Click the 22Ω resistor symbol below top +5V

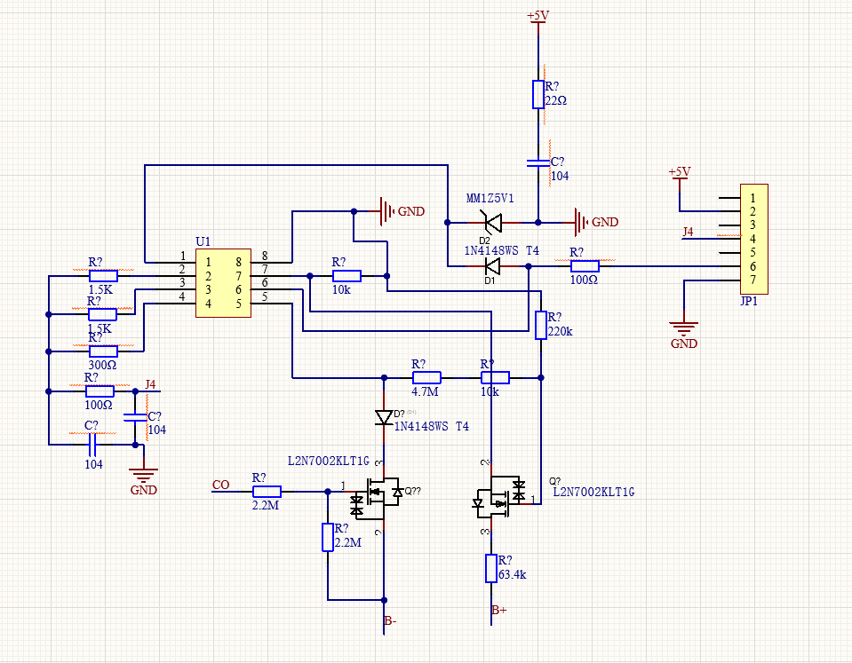[x=537, y=94]
